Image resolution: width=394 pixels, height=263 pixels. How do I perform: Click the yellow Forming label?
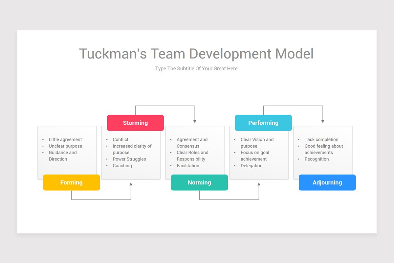(71, 182)
